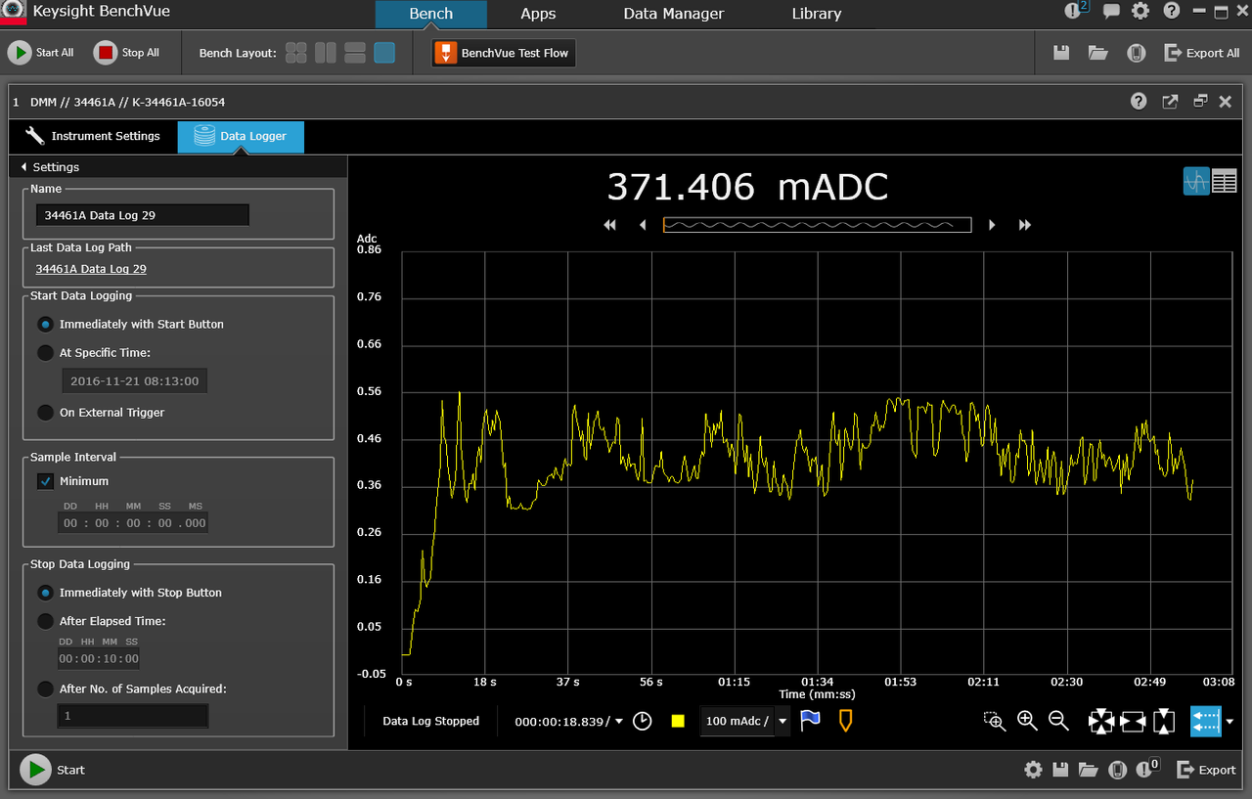Click the clock time icon below chart
This screenshot has height=799, width=1252.
[643, 721]
